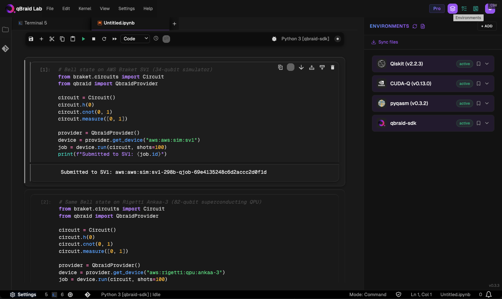The width and height of the screenshot is (502, 299).
Task: Save the notebook with the disk icon
Action: (x=31, y=39)
